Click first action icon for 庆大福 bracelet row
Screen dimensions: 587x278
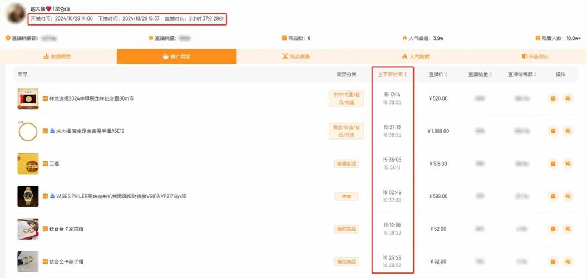553,131
